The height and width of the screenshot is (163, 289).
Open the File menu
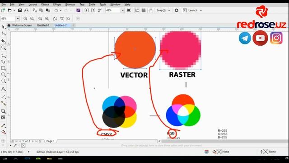tap(4, 5)
